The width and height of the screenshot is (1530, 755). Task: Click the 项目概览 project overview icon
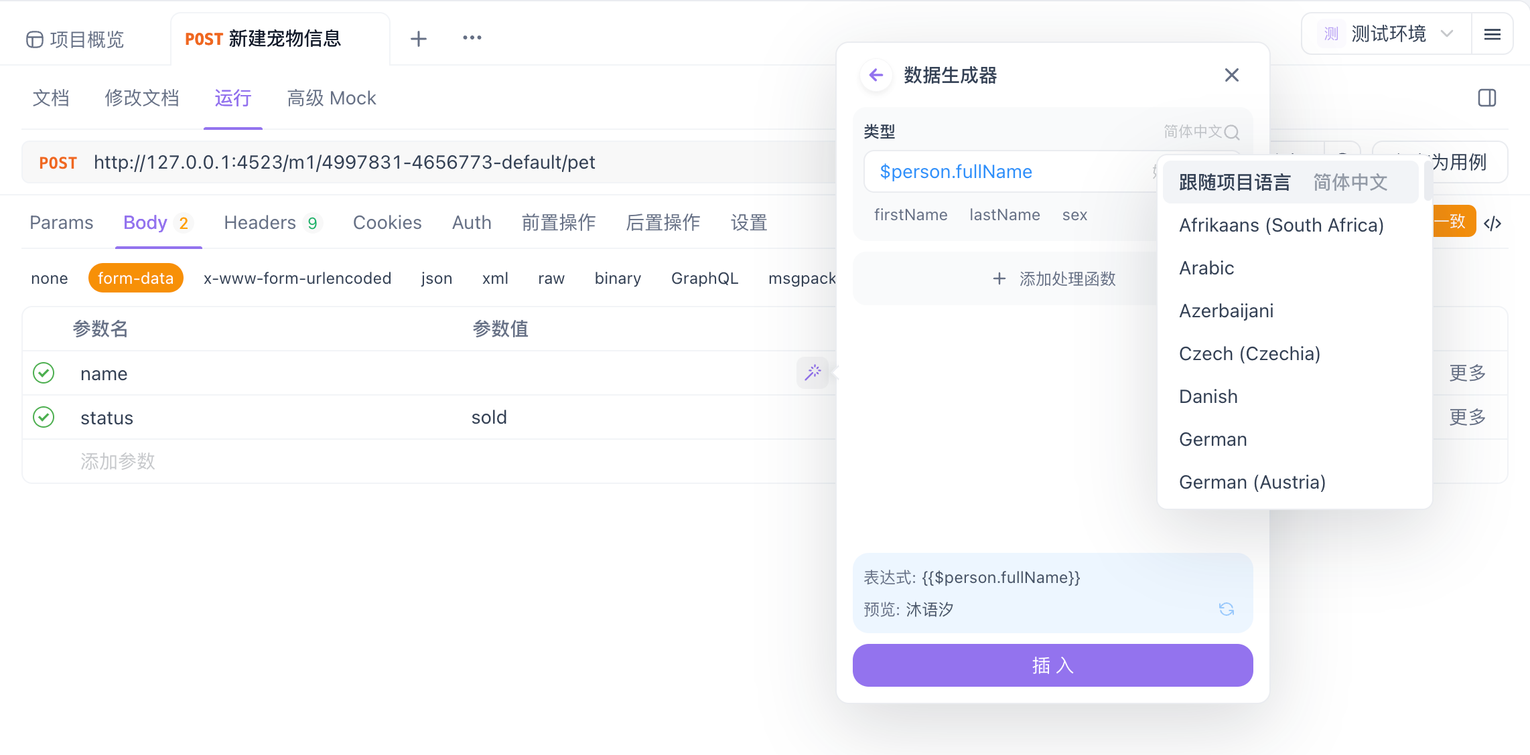click(x=33, y=39)
